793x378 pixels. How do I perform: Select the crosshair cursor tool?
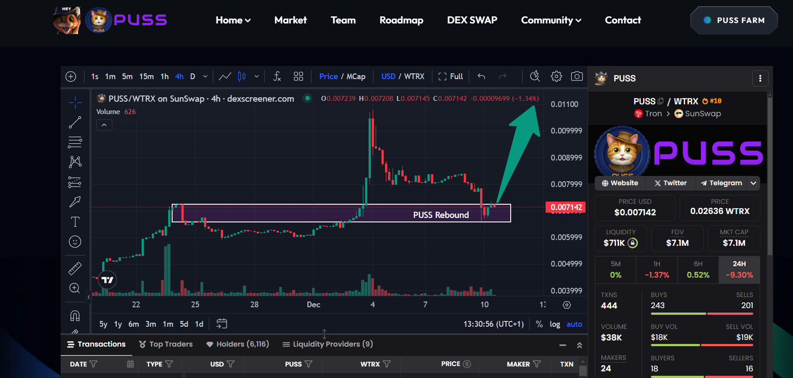[75, 103]
